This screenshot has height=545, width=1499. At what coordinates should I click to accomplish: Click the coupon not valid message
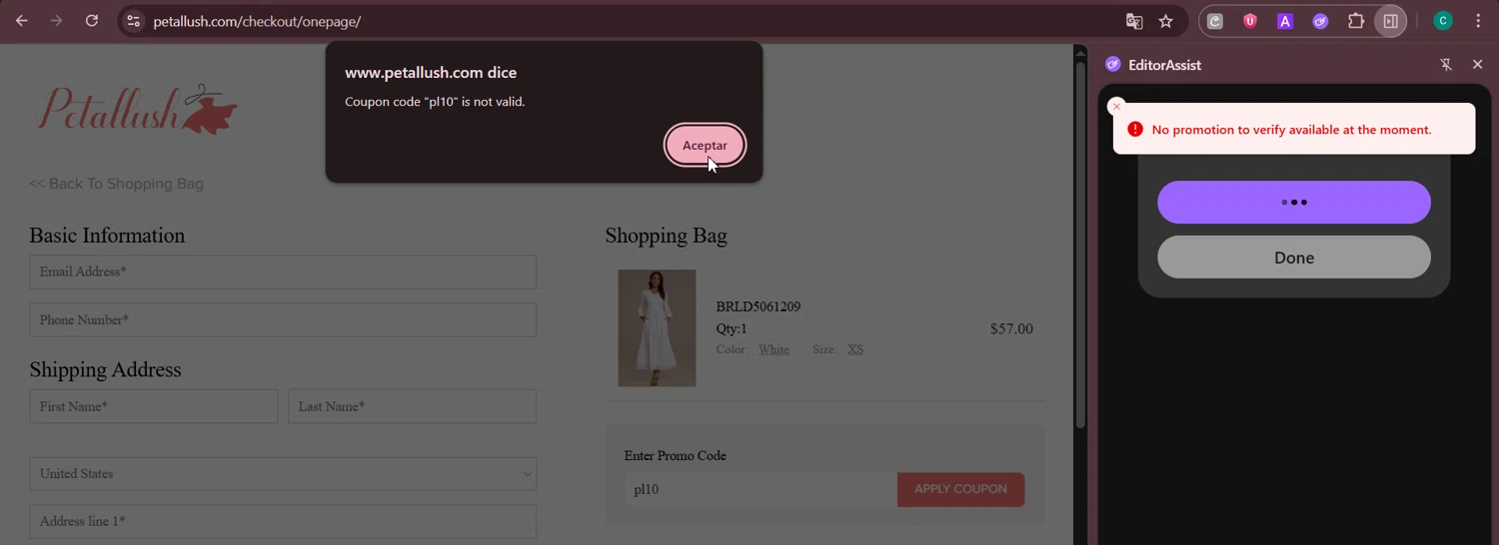tap(435, 102)
